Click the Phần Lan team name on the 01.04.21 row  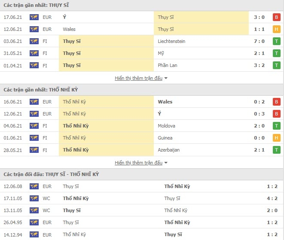coord(168,65)
